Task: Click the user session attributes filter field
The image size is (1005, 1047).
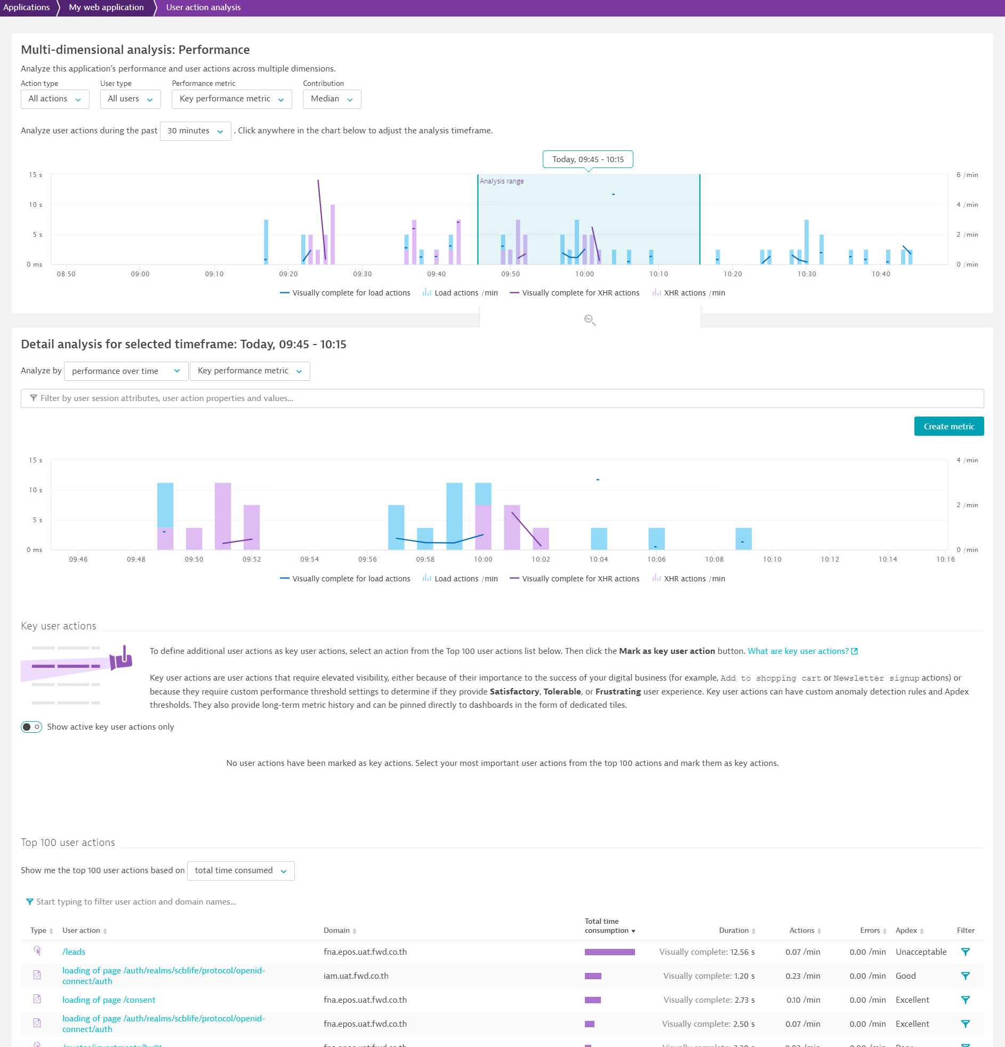Action: (x=502, y=398)
